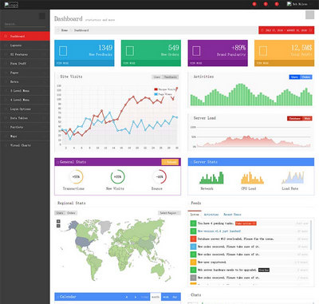Screen dimensions: 319x304
Task: Click the Reload button in General Stats
Action: (x=170, y=162)
